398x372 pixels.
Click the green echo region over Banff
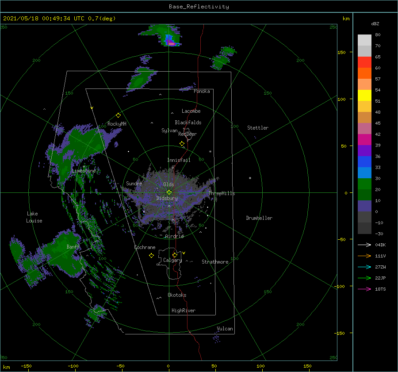coord(63,254)
